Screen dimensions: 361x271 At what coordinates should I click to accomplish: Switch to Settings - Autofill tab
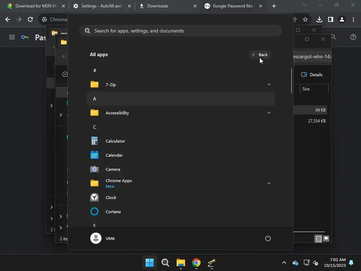(x=101, y=6)
